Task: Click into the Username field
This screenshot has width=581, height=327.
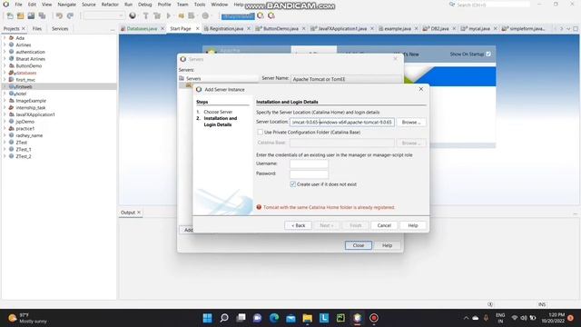Action: coord(309,163)
